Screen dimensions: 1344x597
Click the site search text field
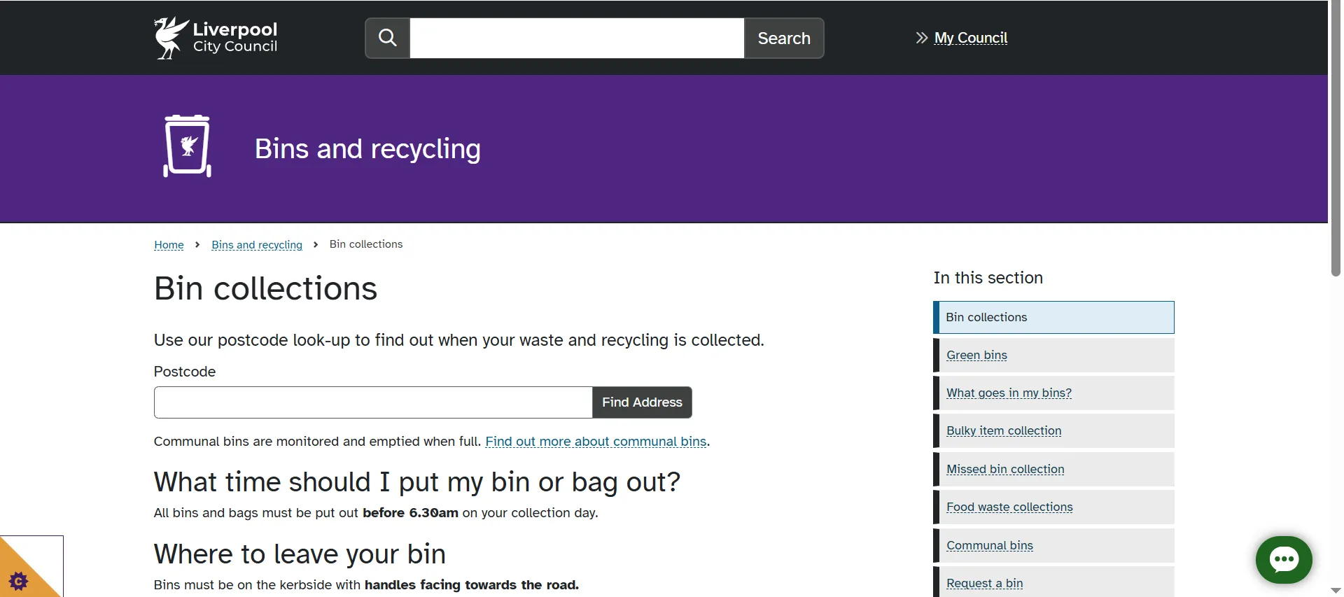pyautogui.click(x=577, y=38)
